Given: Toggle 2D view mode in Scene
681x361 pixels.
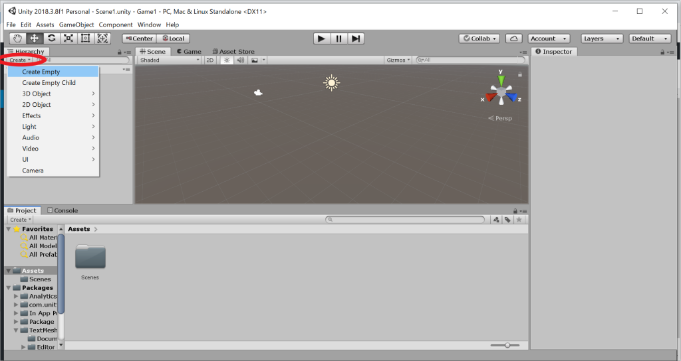Looking at the screenshot, I should click(209, 60).
